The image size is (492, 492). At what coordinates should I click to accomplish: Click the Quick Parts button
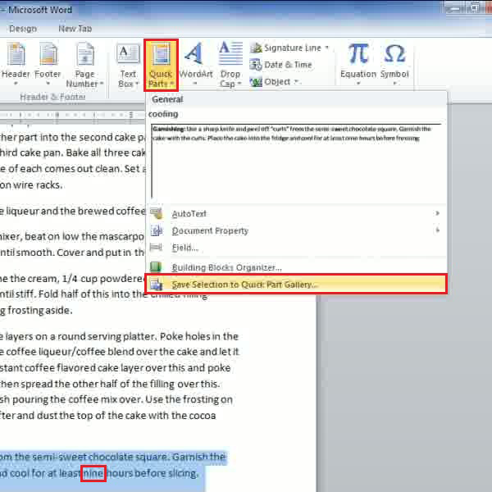(161, 66)
